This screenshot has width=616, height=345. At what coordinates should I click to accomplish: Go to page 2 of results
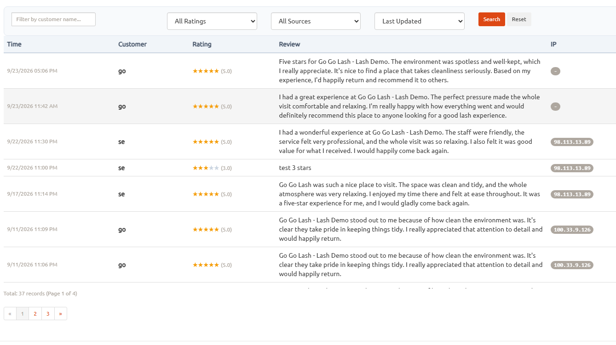coord(35,314)
